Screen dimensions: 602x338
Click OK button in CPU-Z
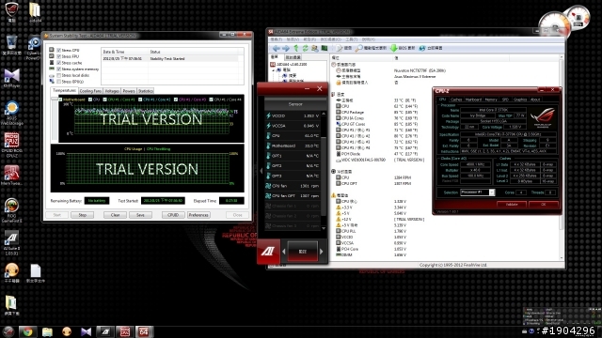pyautogui.click(x=544, y=205)
